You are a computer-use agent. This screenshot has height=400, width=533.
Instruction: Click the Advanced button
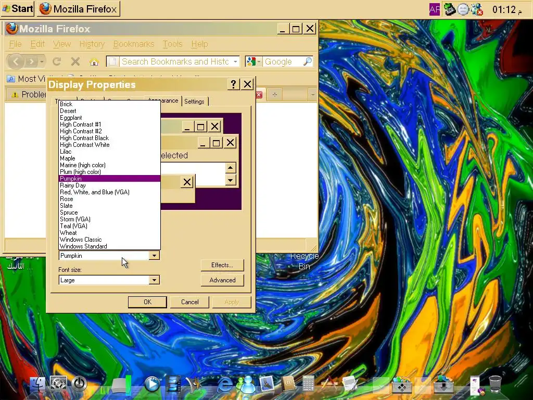222,280
